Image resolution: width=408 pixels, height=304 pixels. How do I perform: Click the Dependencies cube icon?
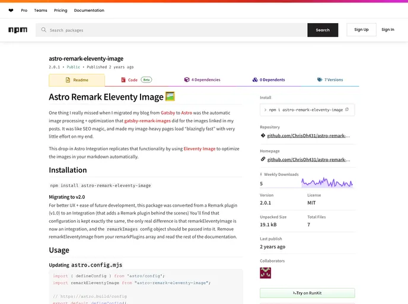187,80
